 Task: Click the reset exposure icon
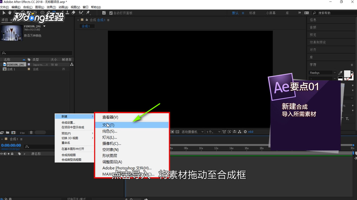(x=245, y=132)
